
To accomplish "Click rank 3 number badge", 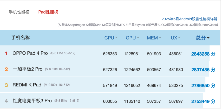I will pyautogui.click(x=6, y=85).
